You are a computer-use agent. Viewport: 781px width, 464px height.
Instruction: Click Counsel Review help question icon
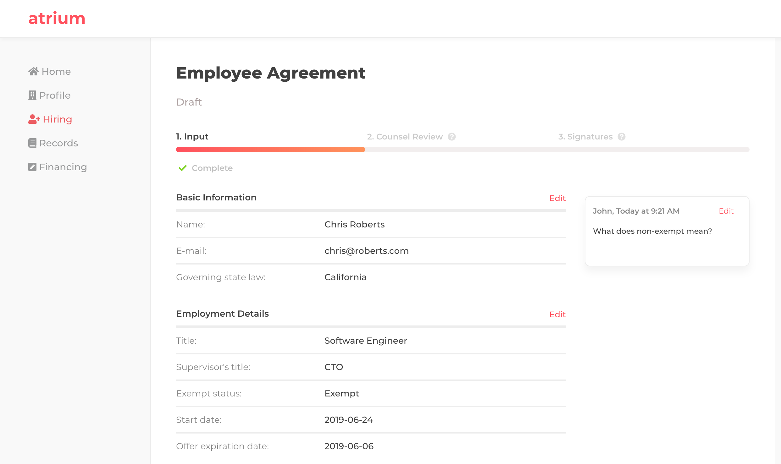[x=452, y=137]
